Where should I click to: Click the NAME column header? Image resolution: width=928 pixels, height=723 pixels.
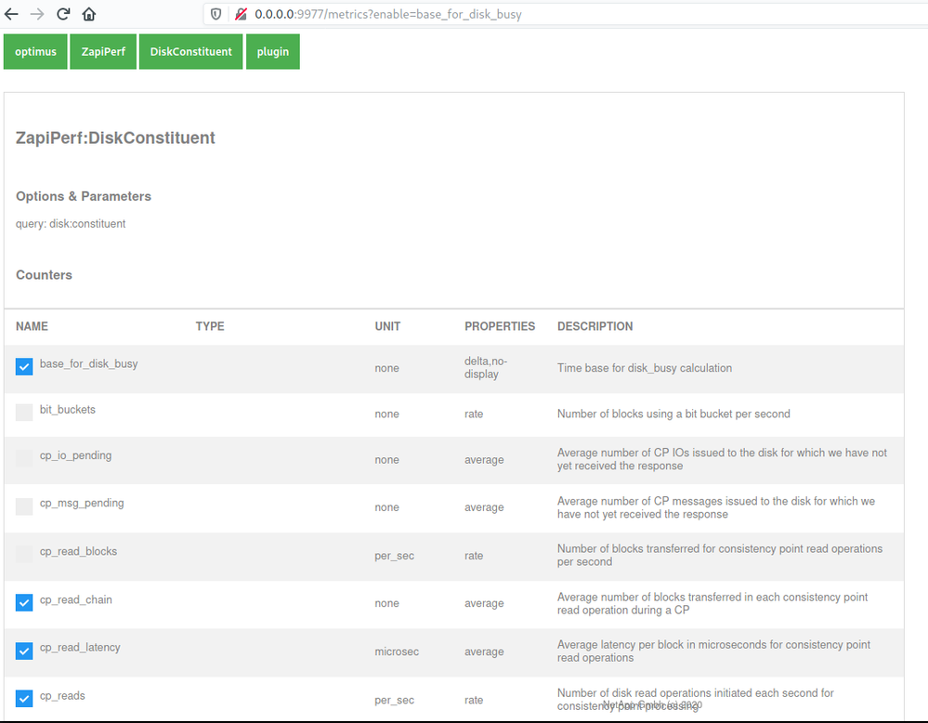[x=32, y=326]
